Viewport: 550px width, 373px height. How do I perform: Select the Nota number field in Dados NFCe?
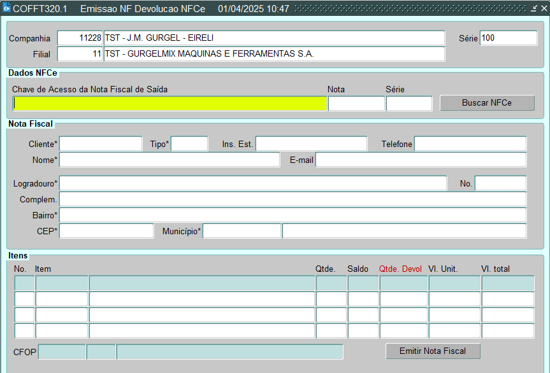click(356, 103)
